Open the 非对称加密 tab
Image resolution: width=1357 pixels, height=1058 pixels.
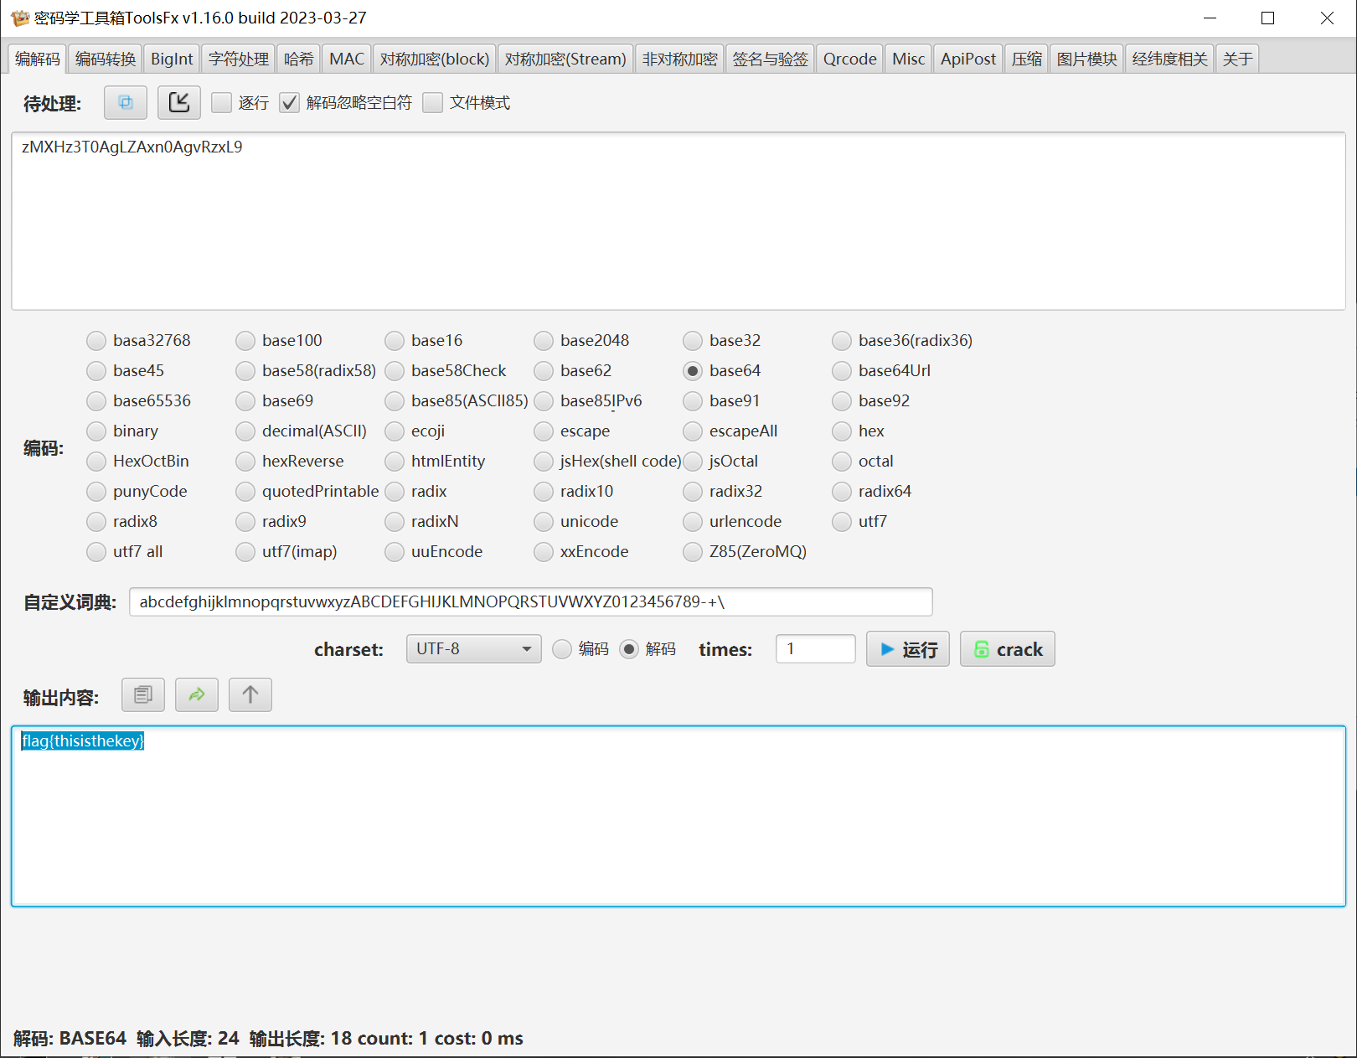[x=680, y=59]
